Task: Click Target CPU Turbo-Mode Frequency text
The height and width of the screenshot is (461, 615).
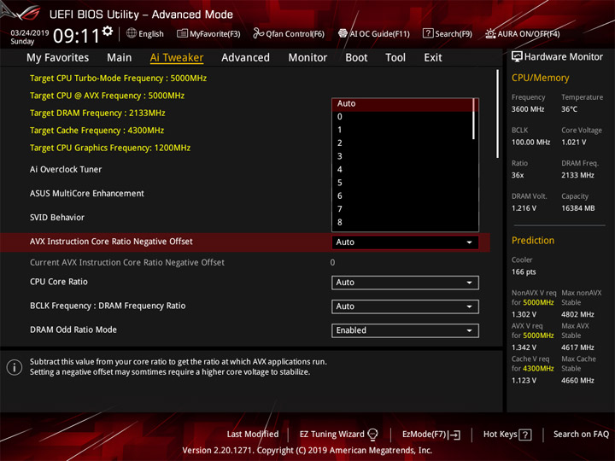Action: pyautogui.click(x=118, y=78)
